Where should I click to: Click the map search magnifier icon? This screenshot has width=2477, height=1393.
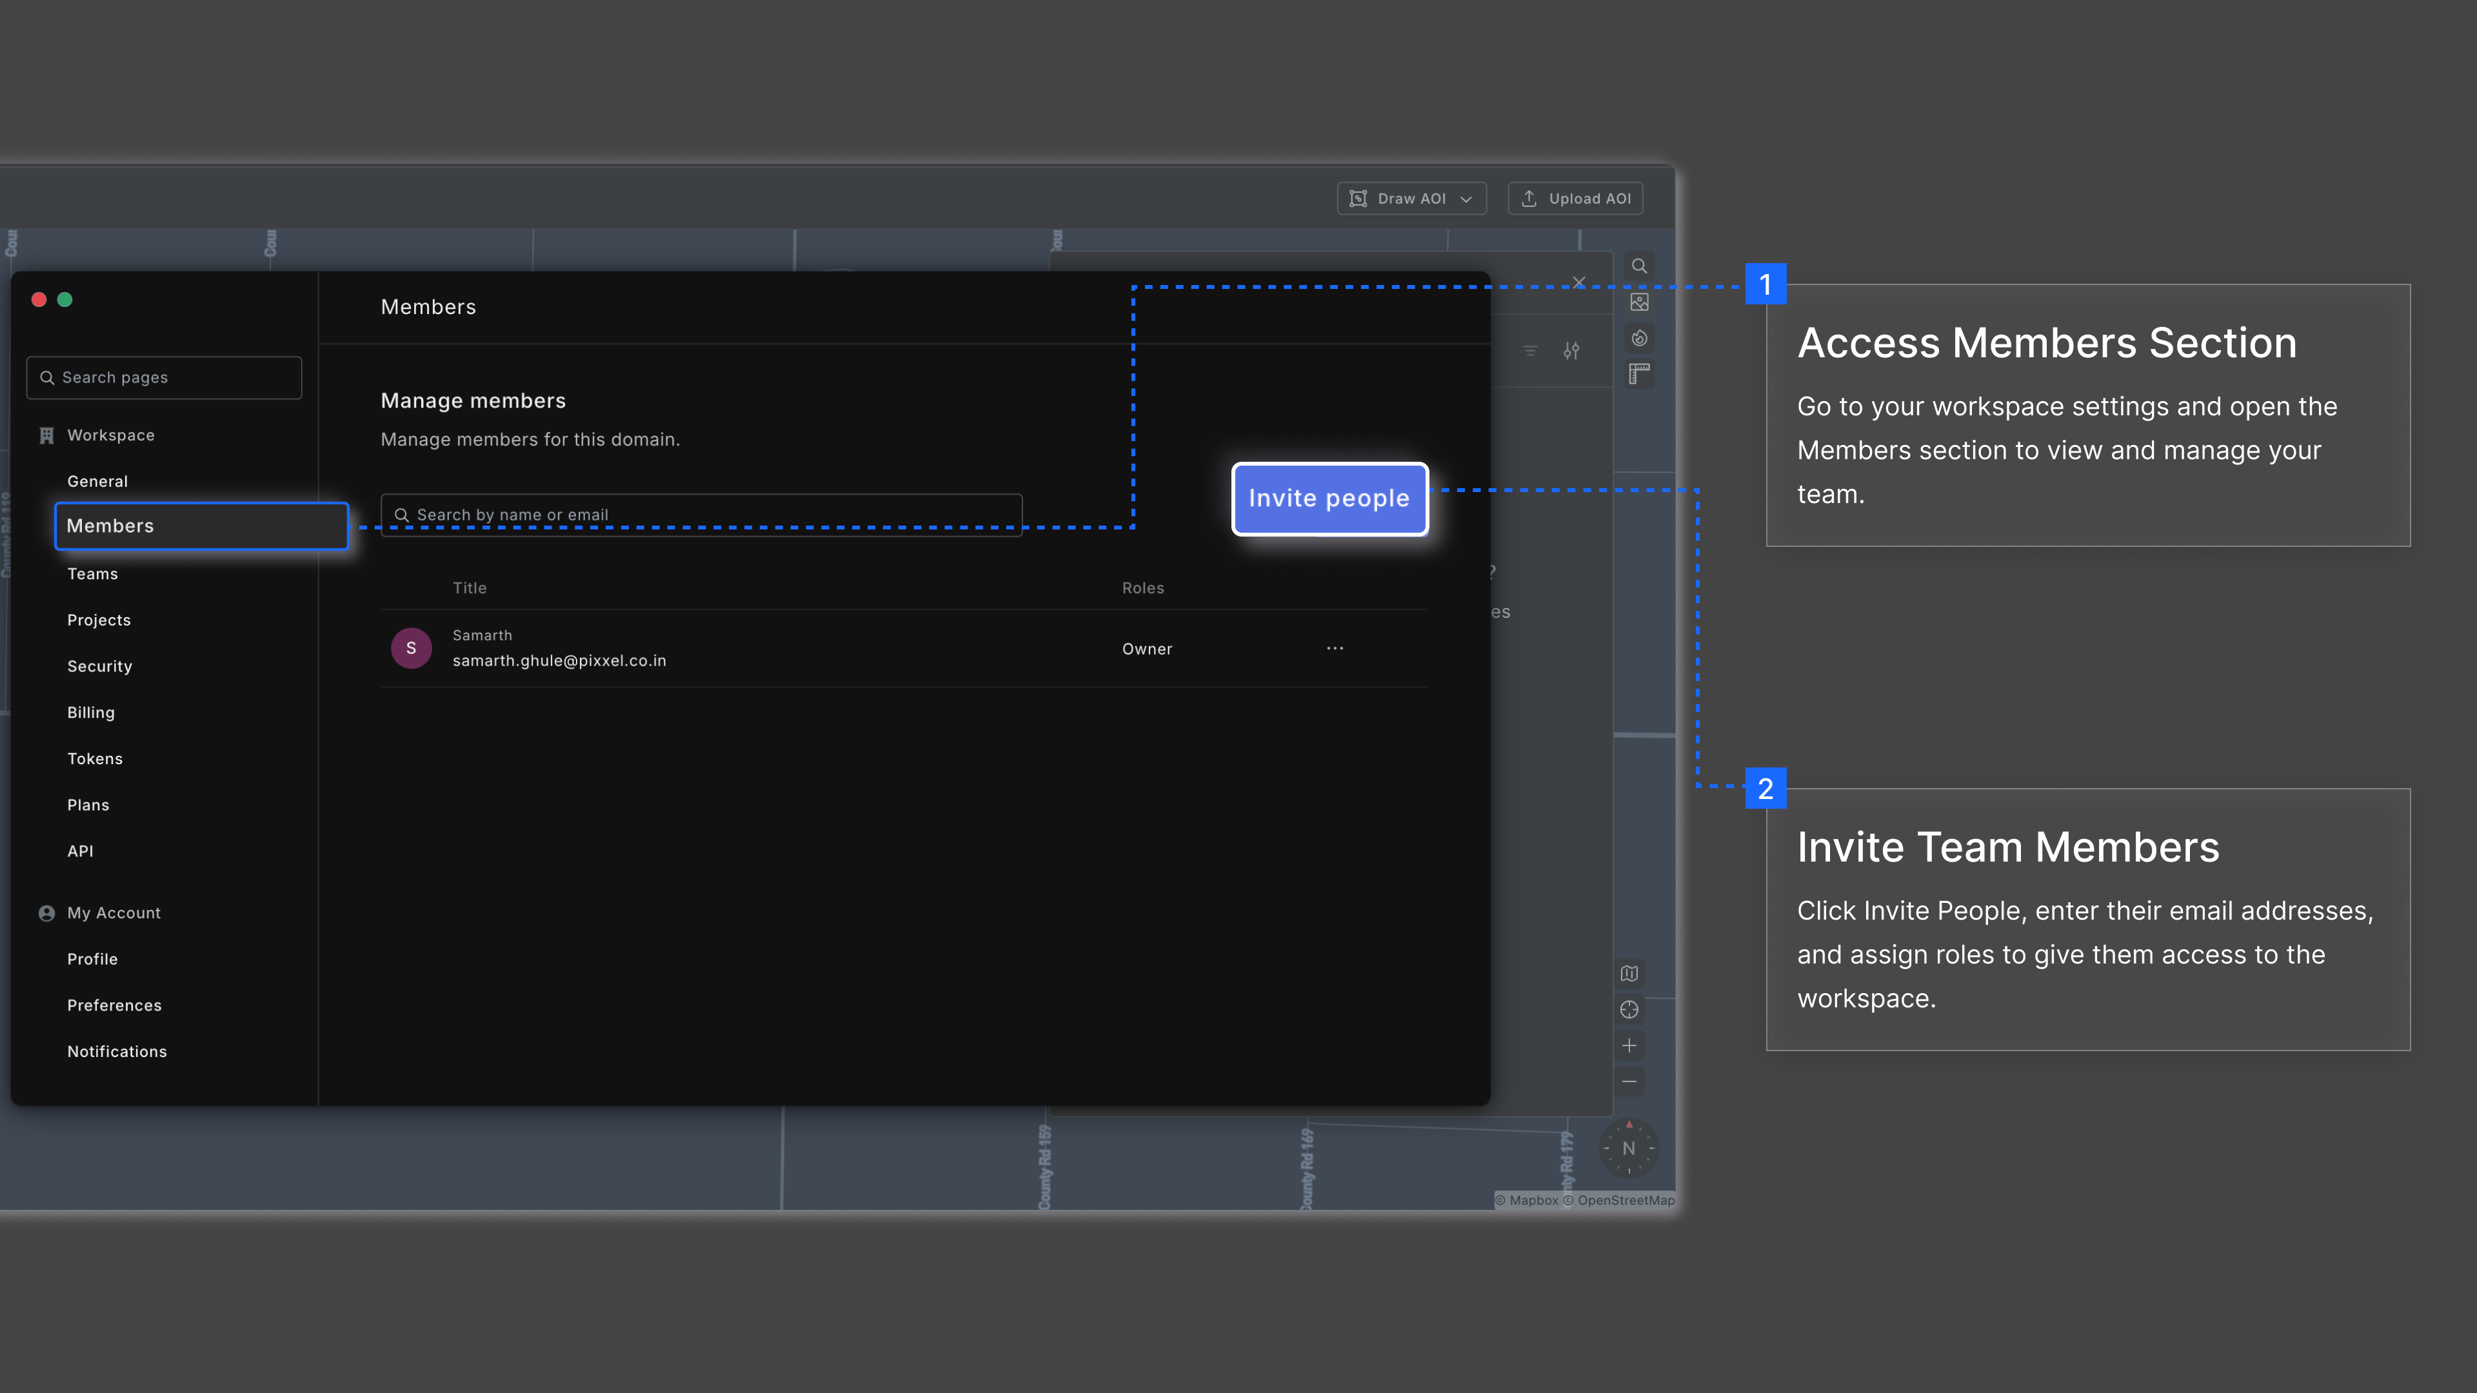(x=1640, y=266)
